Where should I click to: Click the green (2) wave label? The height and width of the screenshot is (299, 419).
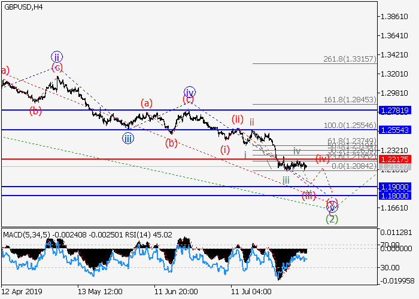tap(332, 219)
